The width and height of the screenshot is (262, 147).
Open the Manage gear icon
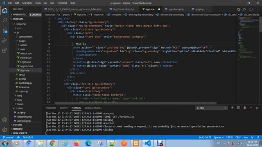click(5, 129)
